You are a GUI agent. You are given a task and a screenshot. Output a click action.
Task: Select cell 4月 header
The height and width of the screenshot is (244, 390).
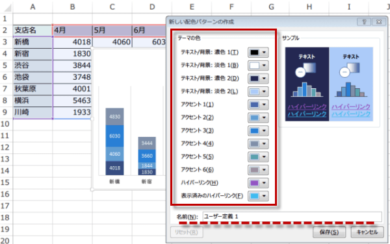[x=72, y=30]
